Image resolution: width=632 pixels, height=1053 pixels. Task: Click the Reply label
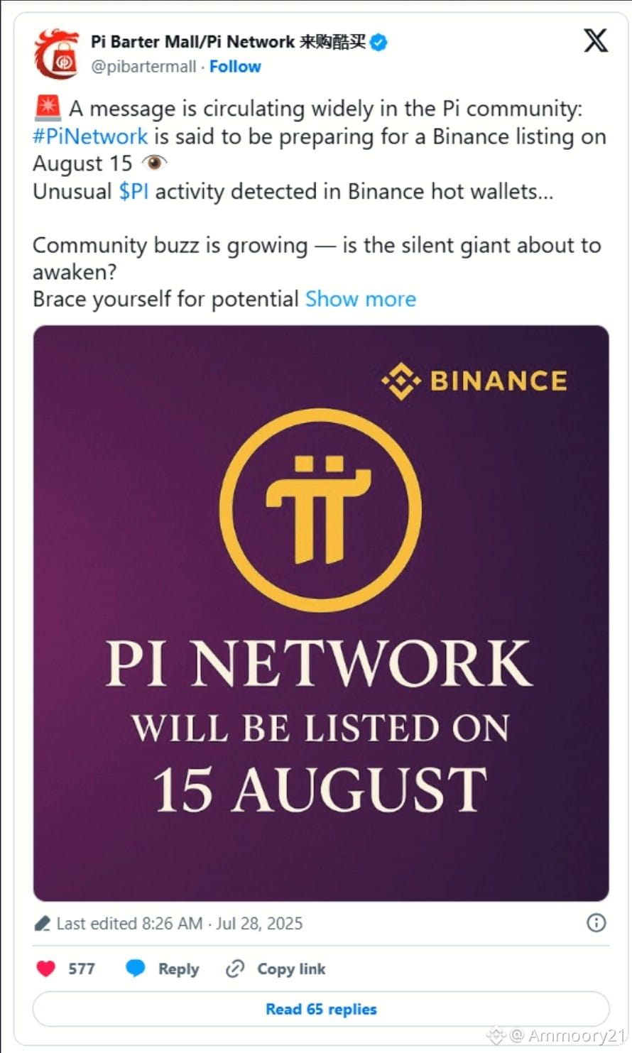[x=178, y=969]
